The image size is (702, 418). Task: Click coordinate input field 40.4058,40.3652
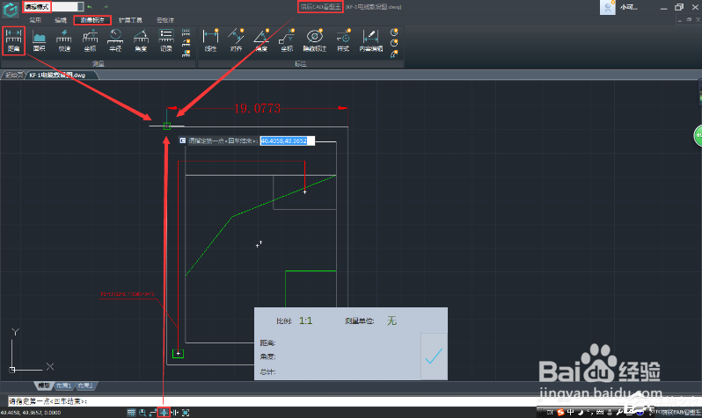pyautogui.click(x=287, y=141)
